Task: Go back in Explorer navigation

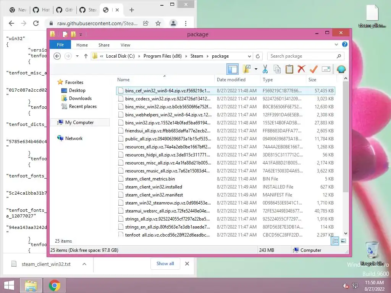Action: pos(57,56)
